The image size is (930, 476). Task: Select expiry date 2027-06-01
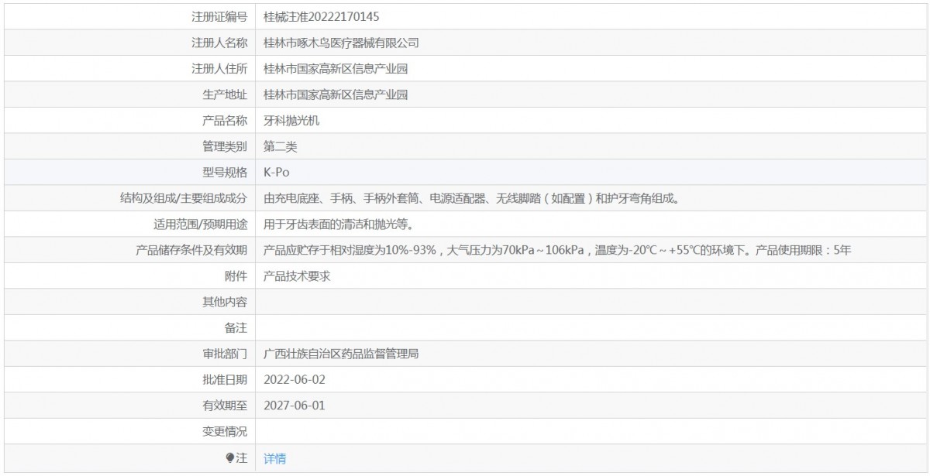(x=294, y=406)
